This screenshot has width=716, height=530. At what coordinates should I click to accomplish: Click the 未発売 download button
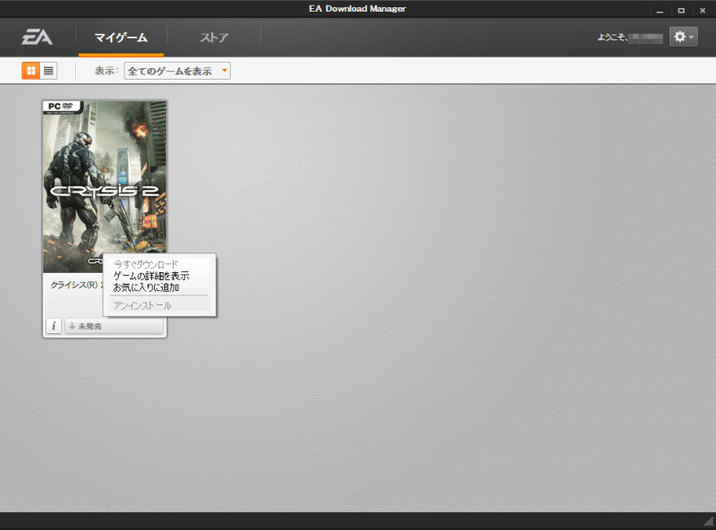(x=114, y=326)
